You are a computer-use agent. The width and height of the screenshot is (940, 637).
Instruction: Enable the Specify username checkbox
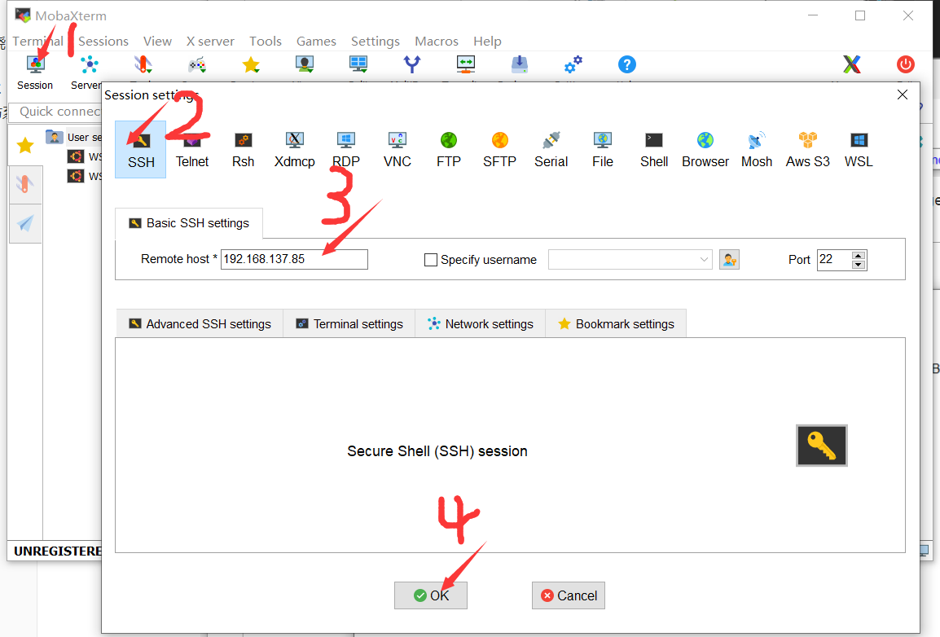[x=430, y=260]
